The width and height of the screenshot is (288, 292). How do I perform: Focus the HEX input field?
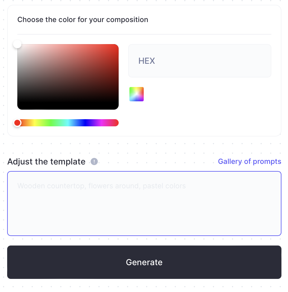pyautogui.click(x=199, y=61)
